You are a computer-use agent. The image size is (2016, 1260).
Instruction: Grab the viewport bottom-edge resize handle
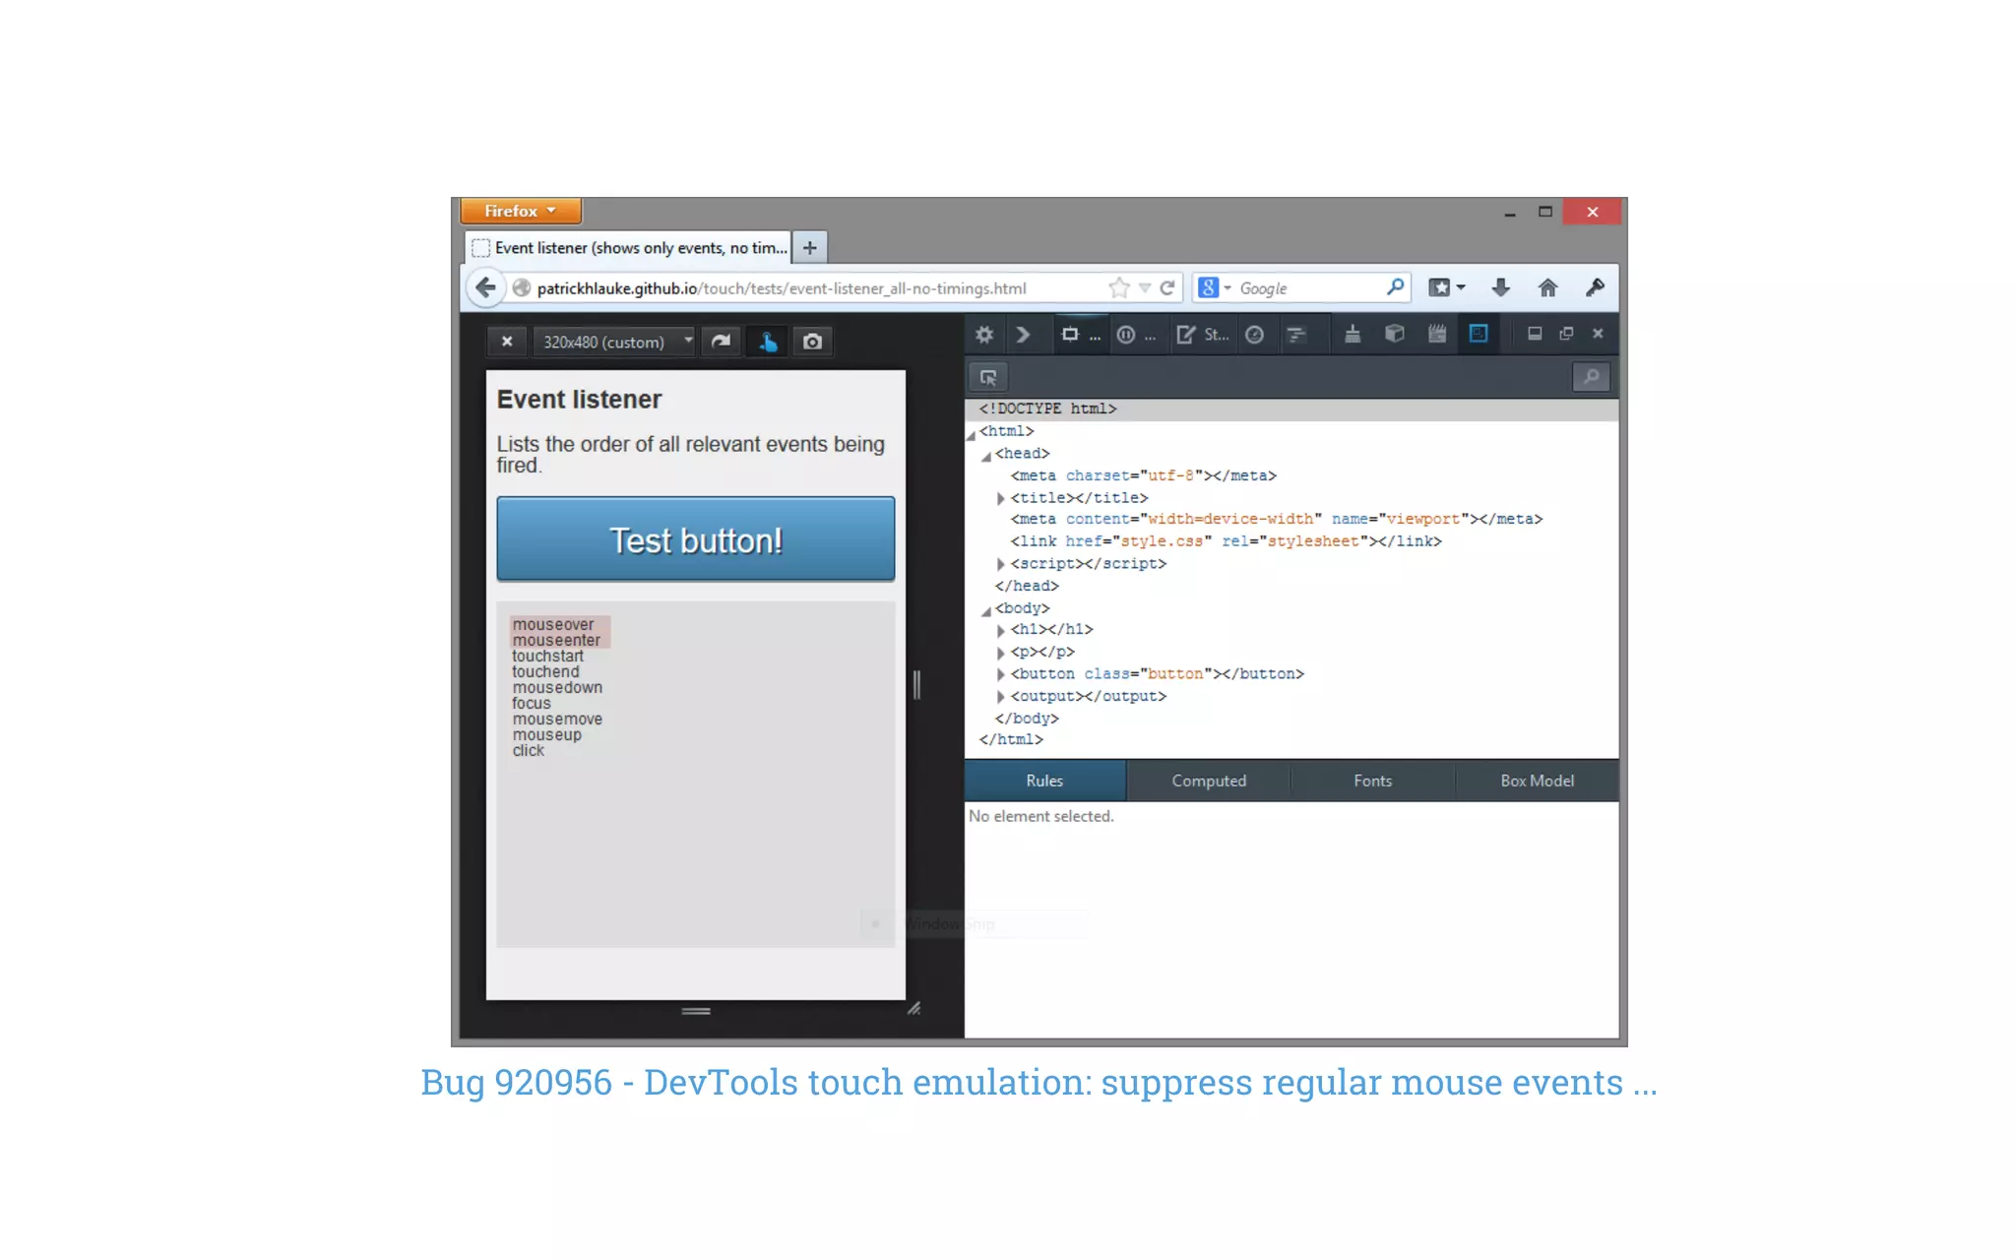pos(696,1011)
